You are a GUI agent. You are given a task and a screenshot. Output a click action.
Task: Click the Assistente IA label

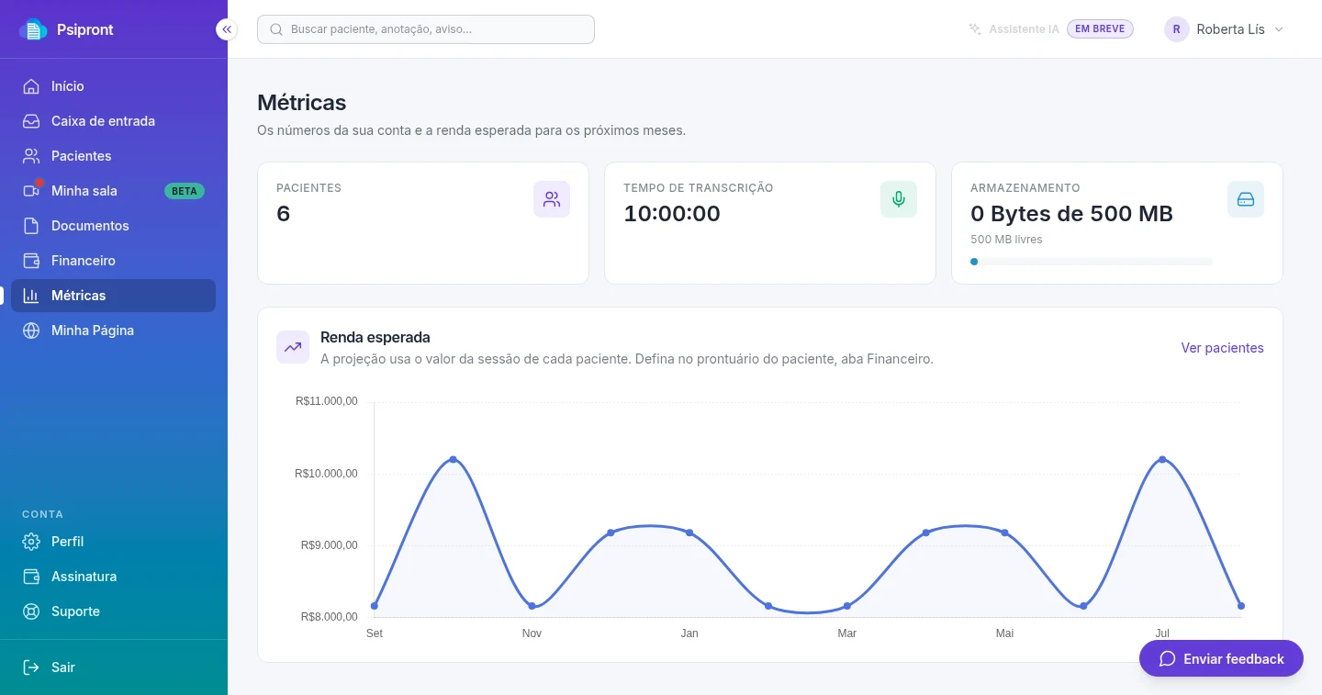pyautogui.click(x=1024, y=29)
